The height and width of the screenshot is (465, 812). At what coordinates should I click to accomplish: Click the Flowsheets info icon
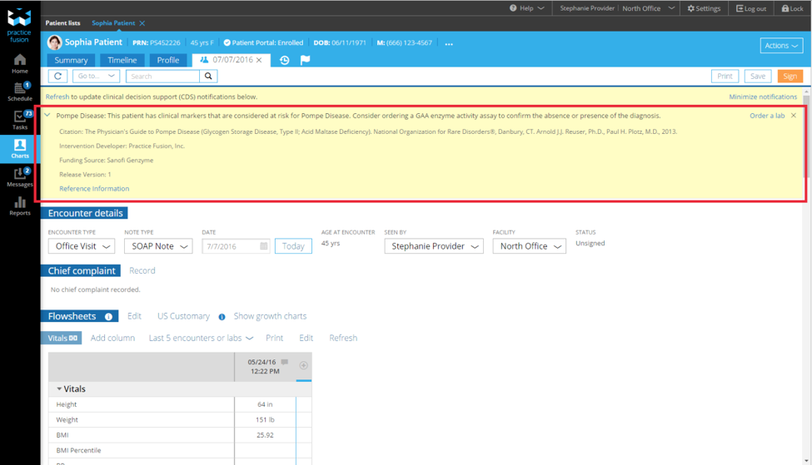(108, 317)
